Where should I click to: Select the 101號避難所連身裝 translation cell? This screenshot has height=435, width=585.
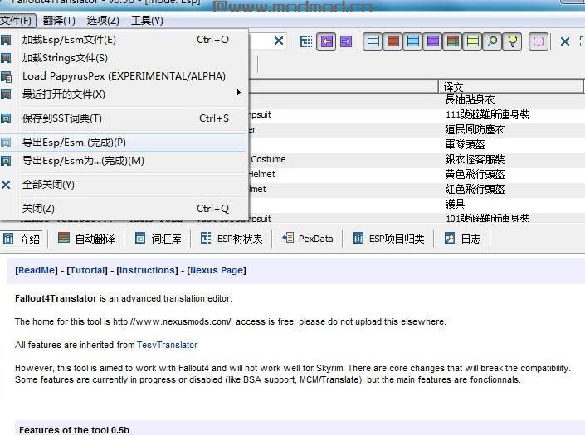pos(512,218)
